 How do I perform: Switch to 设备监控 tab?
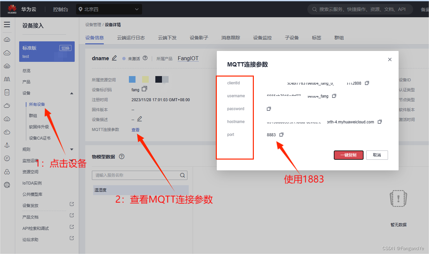point(262,38)
